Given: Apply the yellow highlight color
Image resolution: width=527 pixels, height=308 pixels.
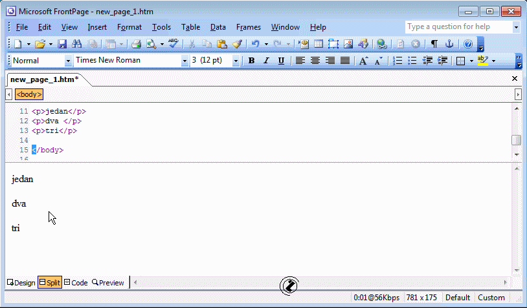Looking at the screenshot, I should [x=482, y=61].
